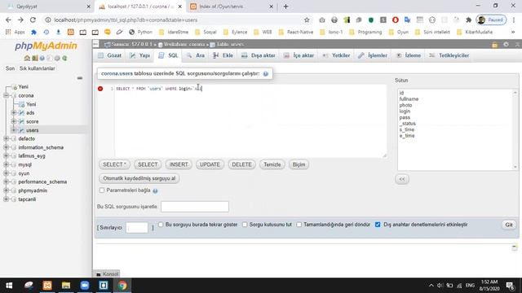The image size is (522, 293).
Task: Open the green shield extension icon
Action: pos(371,20)
